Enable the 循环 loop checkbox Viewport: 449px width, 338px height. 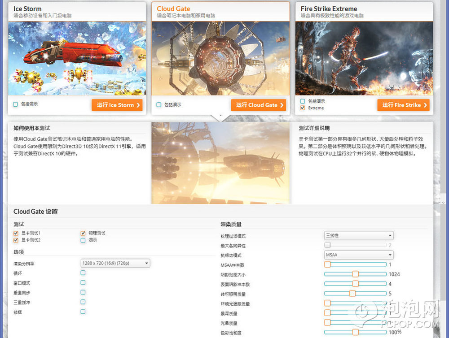[x=83, y=273]
